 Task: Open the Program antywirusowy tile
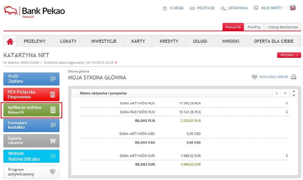click(31, 171)
